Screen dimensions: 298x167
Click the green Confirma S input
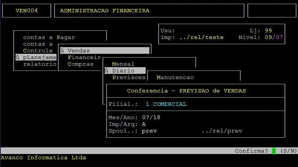pyautogui.click(x=273, y=151)
